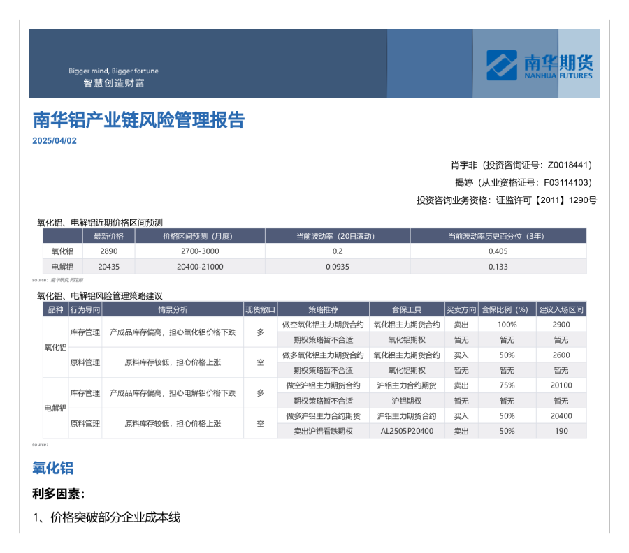629x553 pixels.
Task: Click the 买入 cell for 做多沪铝 strategy
Action: pyautogui.click(x=462, y=415)
